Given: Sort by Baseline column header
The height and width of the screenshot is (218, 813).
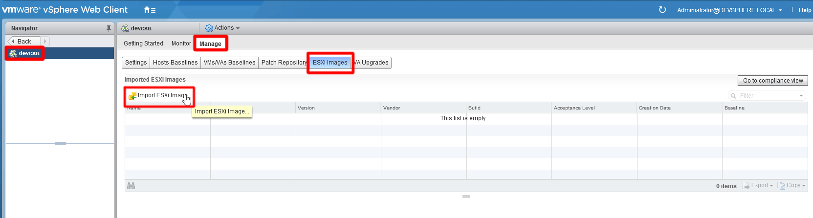Looking at the screenshot, I should point(765,108).
